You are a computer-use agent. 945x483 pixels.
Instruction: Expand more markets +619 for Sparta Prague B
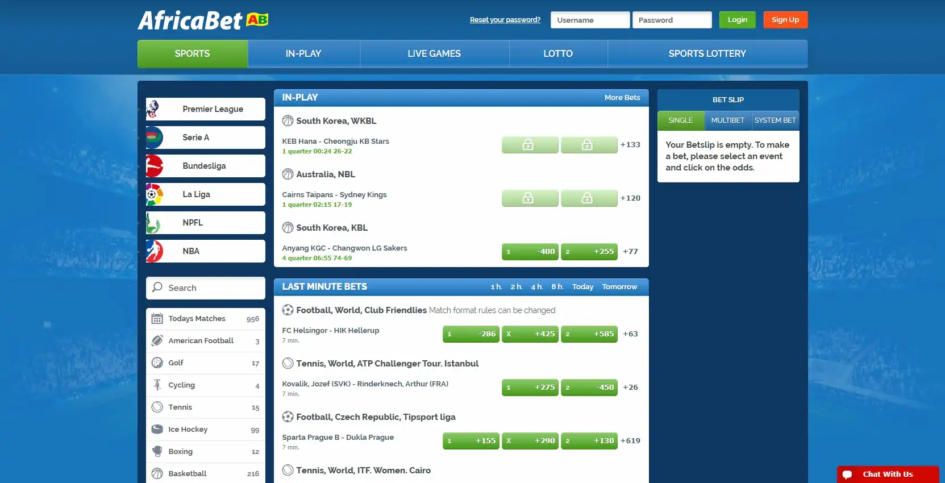[x=630, y=441]
